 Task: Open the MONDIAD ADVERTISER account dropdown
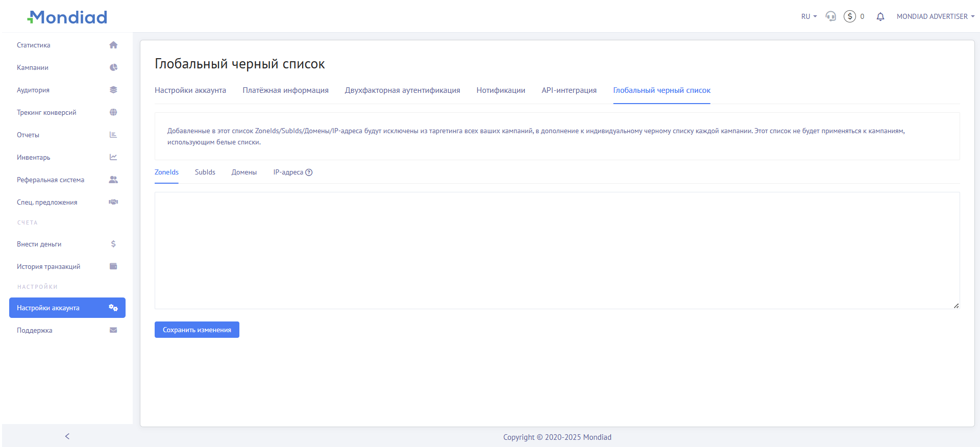(x=935, y=16)
